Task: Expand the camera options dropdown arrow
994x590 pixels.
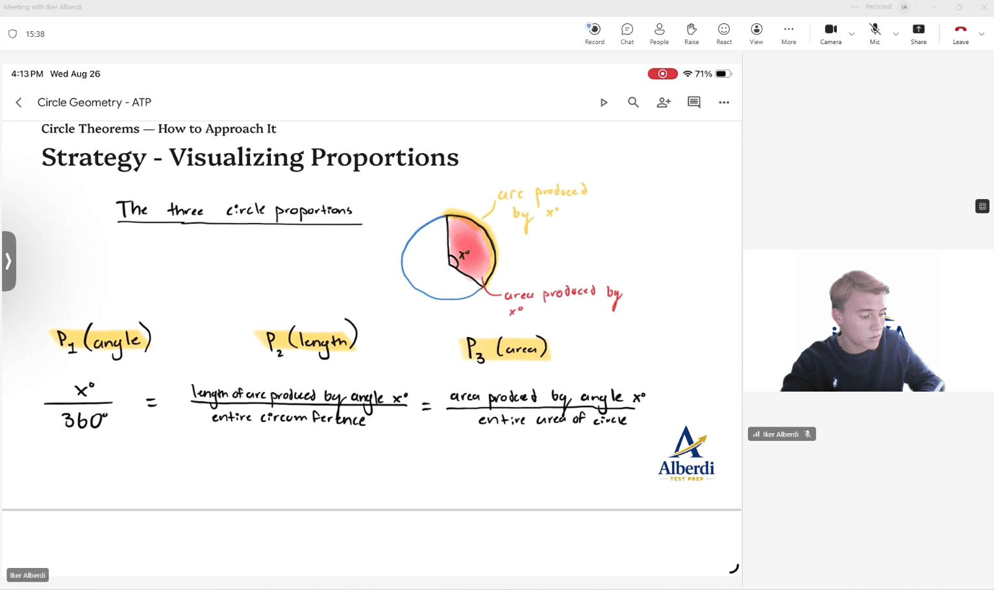Action: 852,34
